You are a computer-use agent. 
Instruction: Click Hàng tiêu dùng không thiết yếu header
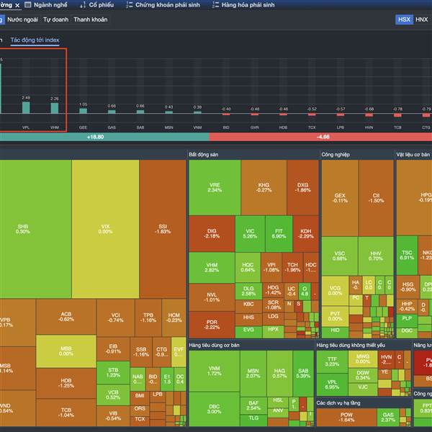351,345
